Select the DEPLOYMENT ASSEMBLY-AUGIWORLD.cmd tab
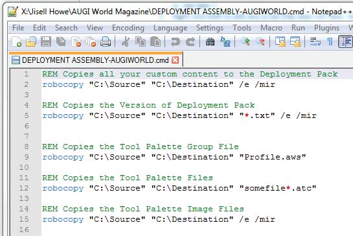Screen dimensions: 353x236 click(95, 60)
